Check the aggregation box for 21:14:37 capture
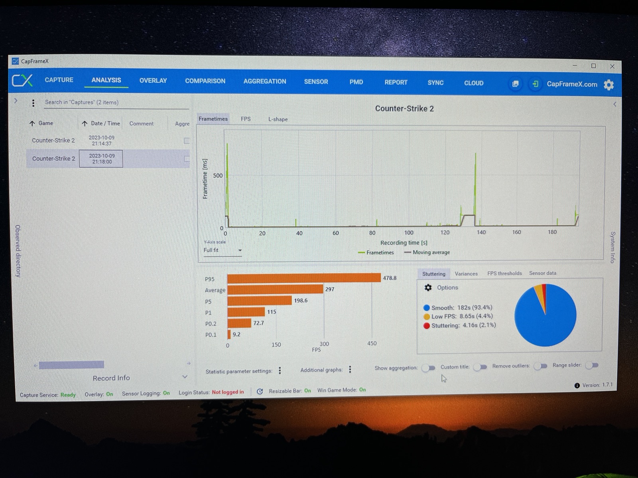The width and height of the screenshot is (638, 478). 187,141
